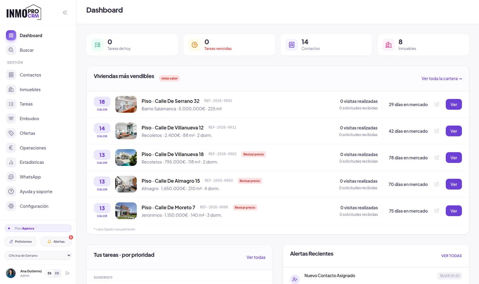This screenshot has height=284, width=479.
Task: Open the Contactos menu item
Action: [38, 75]
